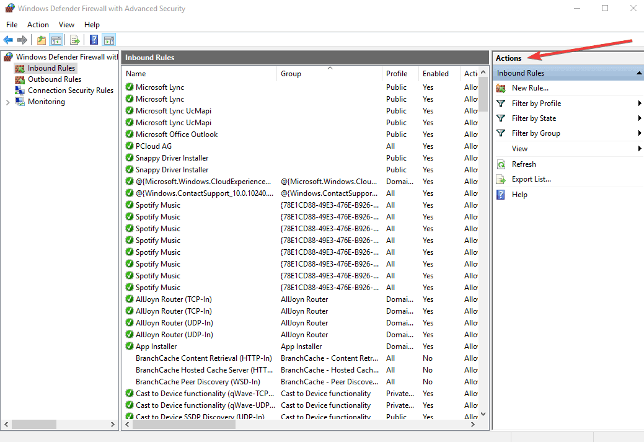644x442 pixels.
Task: Click the Export List icon in Actions pane
Action: (x=501, y=180)
